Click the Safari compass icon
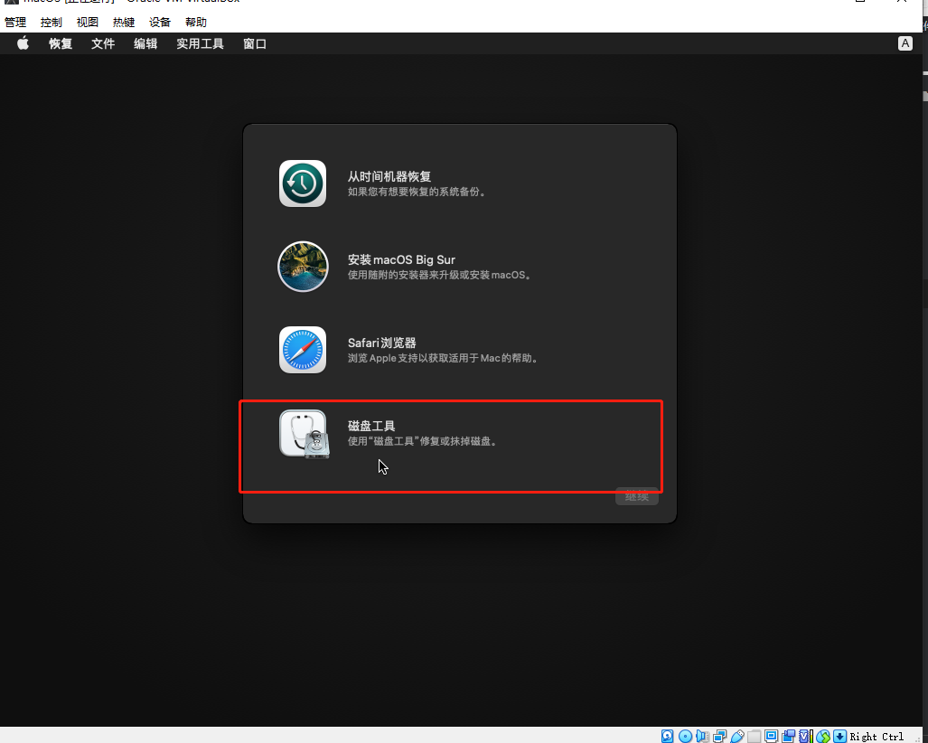 click(303, 350)
